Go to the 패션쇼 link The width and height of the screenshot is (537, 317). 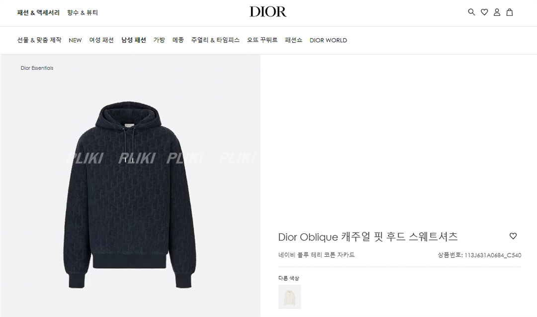click(293, 40)
